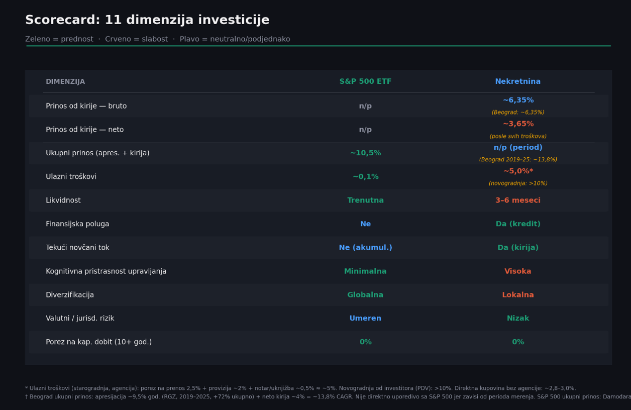Click the "n/p (period)" value
This screenshot has width=631, height=410.
[518, 148]
